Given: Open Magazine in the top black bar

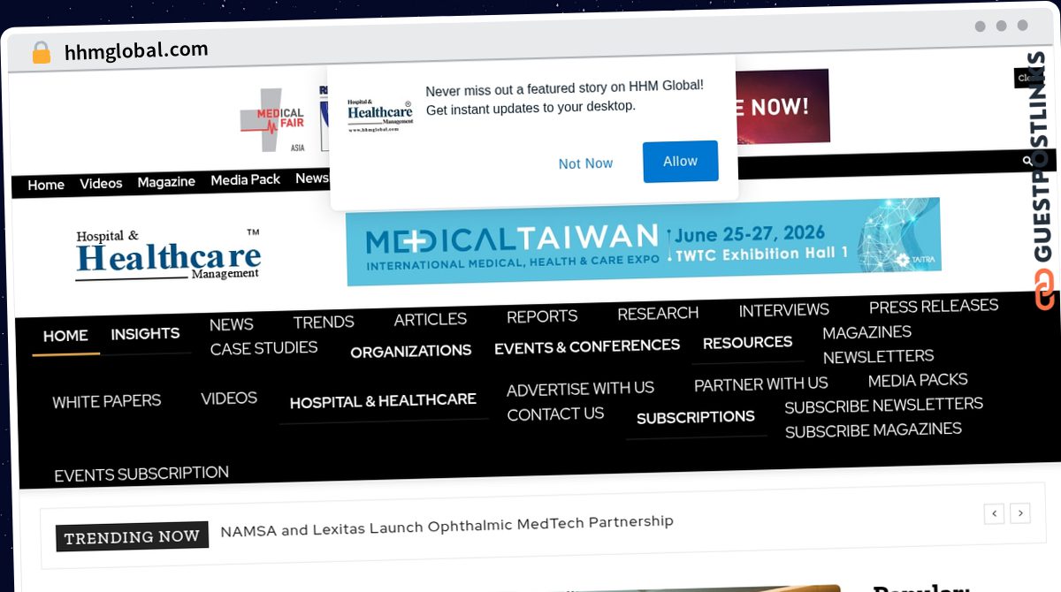Looking at the screenshot, I should coord(166,182).
